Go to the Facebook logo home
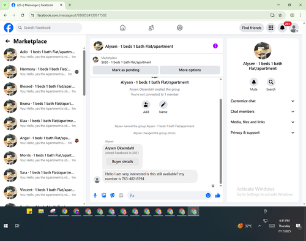Image resolution: width=306 pixels, height=241 pixels. click(x=9, y=28)
